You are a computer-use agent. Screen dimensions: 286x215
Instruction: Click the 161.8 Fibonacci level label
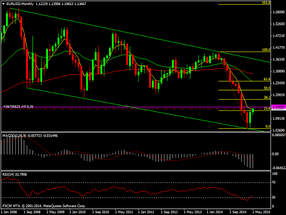point(266,2)
